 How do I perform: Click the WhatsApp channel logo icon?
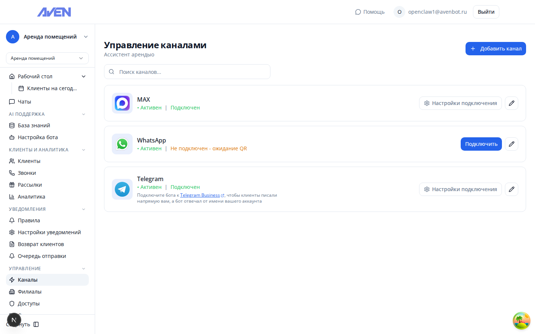coord(122,144)
